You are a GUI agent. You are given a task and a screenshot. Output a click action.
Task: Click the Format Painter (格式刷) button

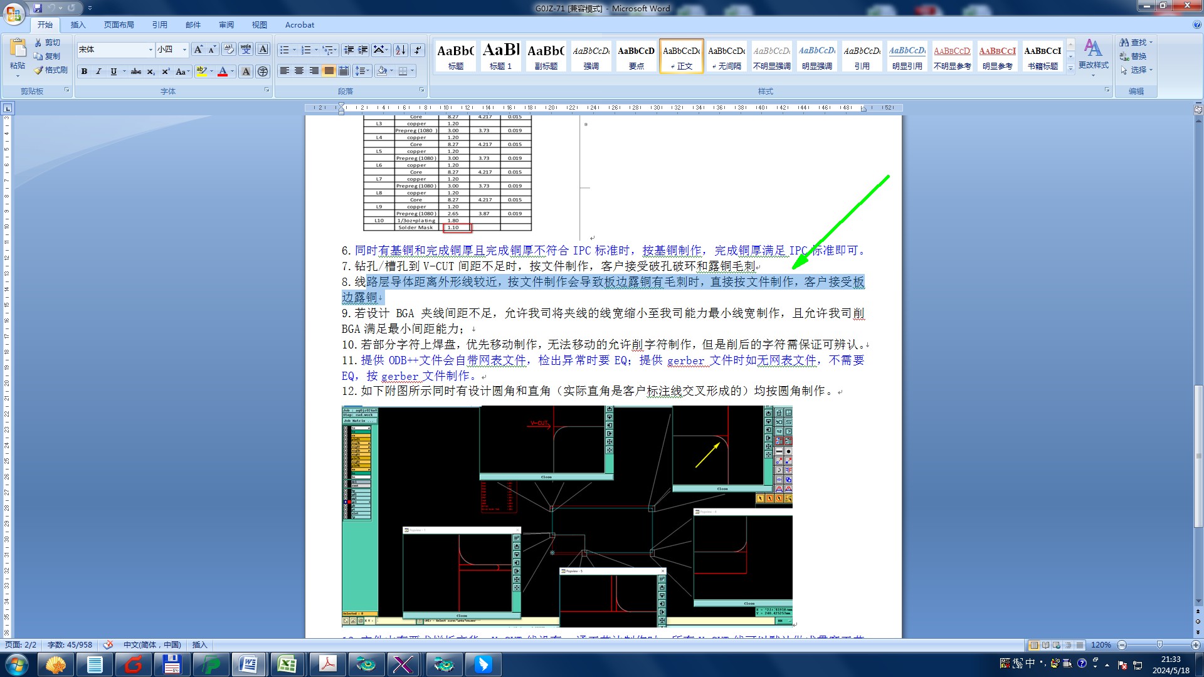(x=51, y=70)
